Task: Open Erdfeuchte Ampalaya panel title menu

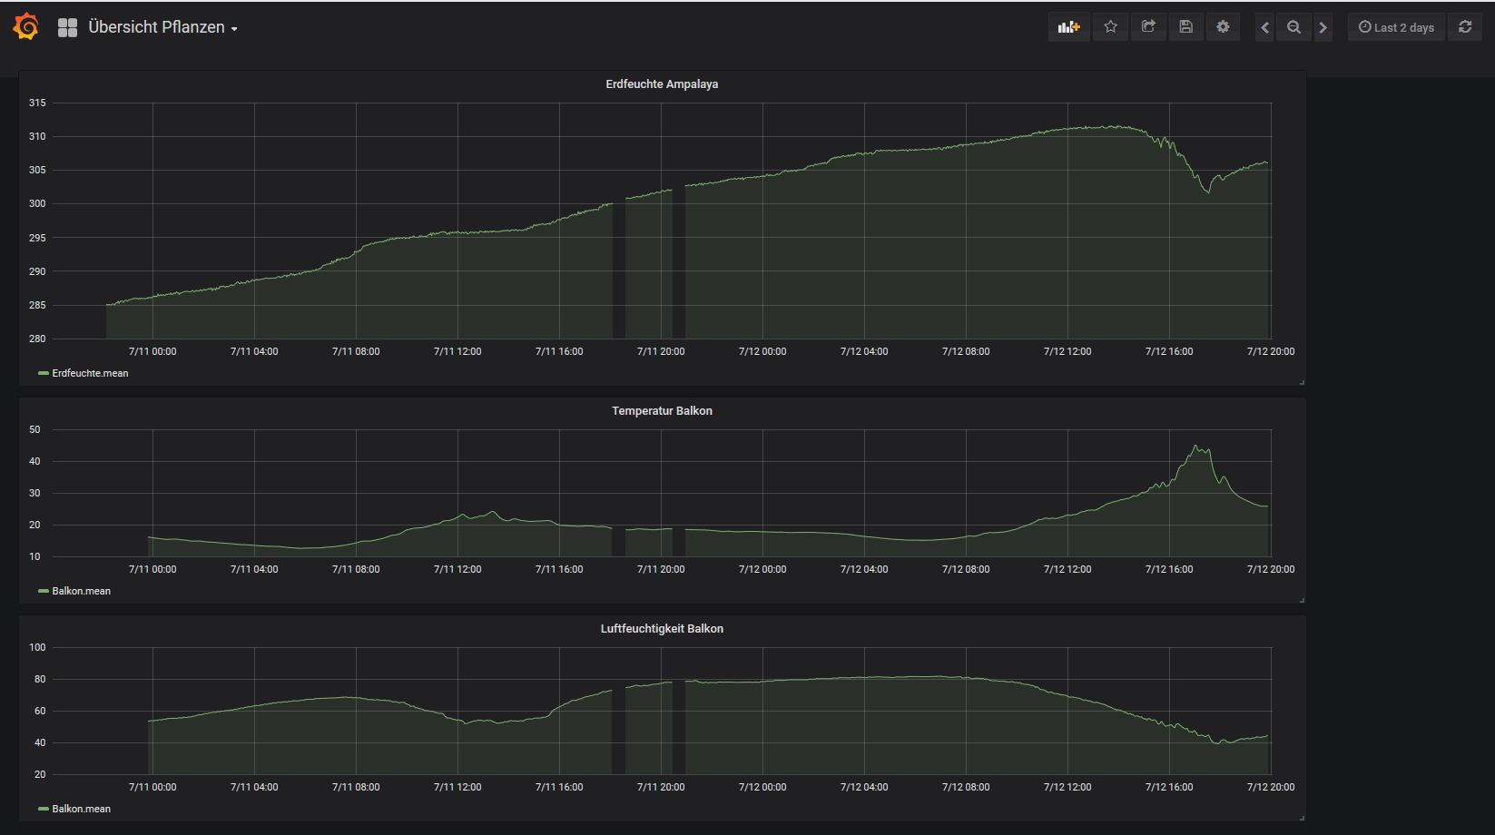Action: tap(662, 84)
